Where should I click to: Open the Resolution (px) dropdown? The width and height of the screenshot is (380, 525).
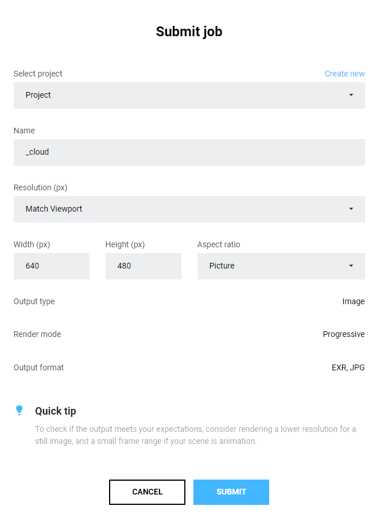189,209
